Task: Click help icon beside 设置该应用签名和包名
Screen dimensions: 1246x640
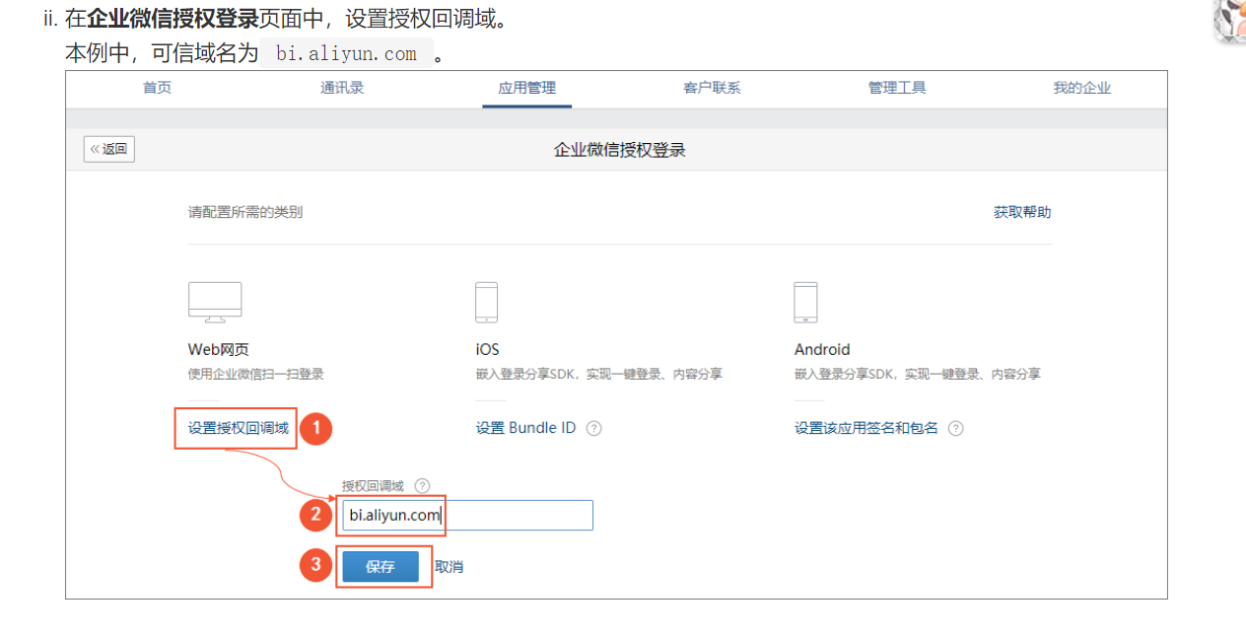Action: (x=955, y=428)
